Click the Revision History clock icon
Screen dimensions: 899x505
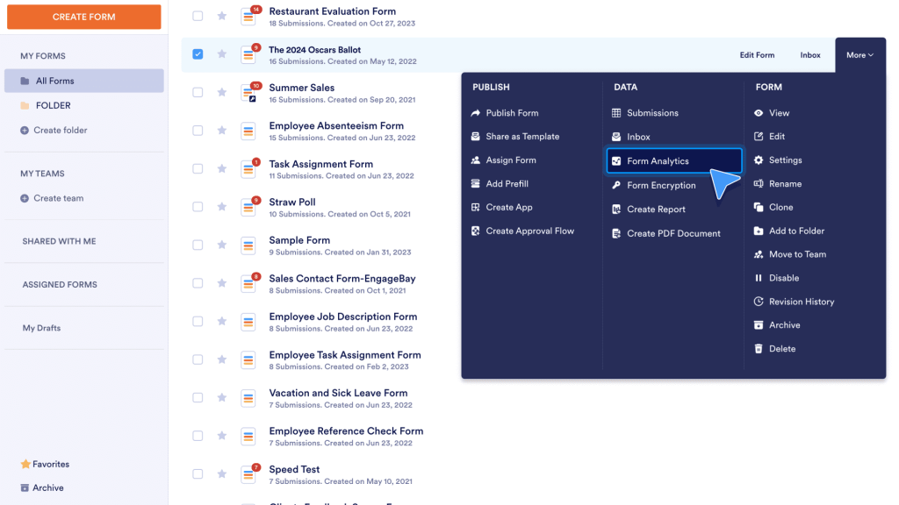[759, 302]
